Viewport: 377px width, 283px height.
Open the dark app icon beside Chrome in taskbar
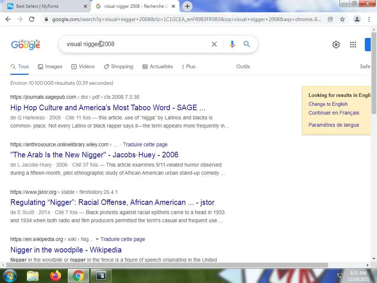tap(101, 276)
